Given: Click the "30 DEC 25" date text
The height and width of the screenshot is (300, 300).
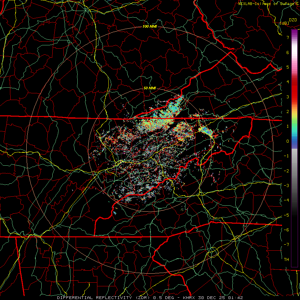Looking at the screenshot, I should 211,298.
